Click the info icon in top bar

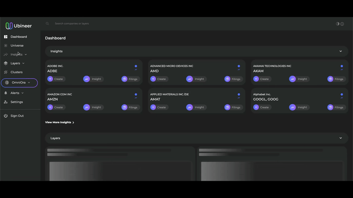click(x=342, y=24)
